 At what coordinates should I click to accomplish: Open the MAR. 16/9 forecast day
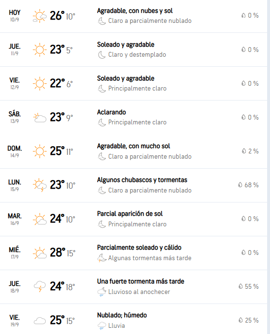point(133,219)
